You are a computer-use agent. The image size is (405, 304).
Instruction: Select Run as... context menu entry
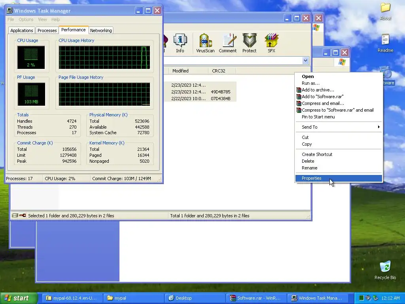[x=339, y=83]
